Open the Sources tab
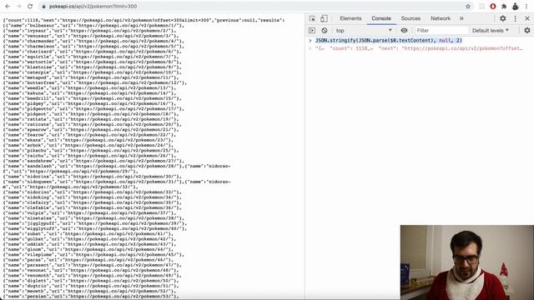This screenshot has width=534, height=300. [411, 18]
